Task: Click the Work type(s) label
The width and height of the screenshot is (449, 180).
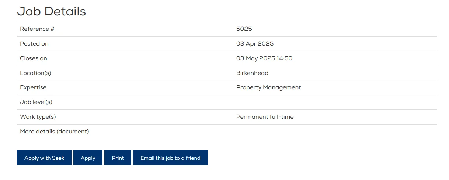Action: pyautogui.click(x=38, y=117)
